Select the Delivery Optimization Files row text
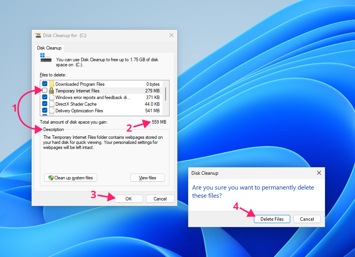355x257 pixels. (79, 111)
